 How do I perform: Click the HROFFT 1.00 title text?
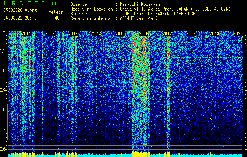pos(31,3)
